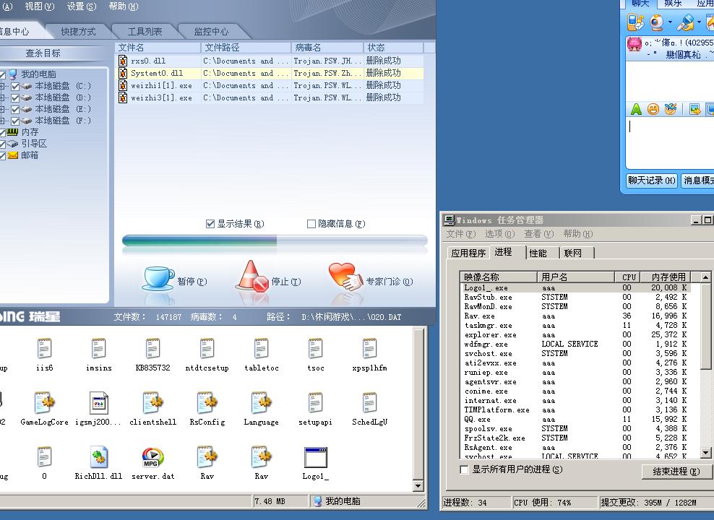Switch to the 快捷方式 tab
Viewport: 714px width, 520px height.
pyautogui.click(x=78, y=31)
